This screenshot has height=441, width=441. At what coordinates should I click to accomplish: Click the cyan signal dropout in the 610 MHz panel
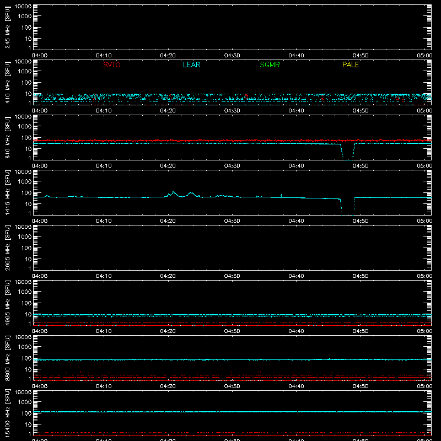348,152
